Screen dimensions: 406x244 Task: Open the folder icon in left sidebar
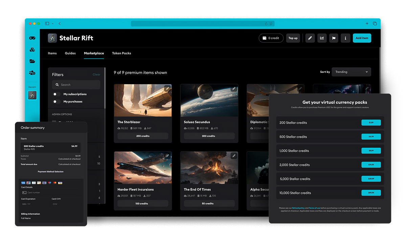click(32, 61)
